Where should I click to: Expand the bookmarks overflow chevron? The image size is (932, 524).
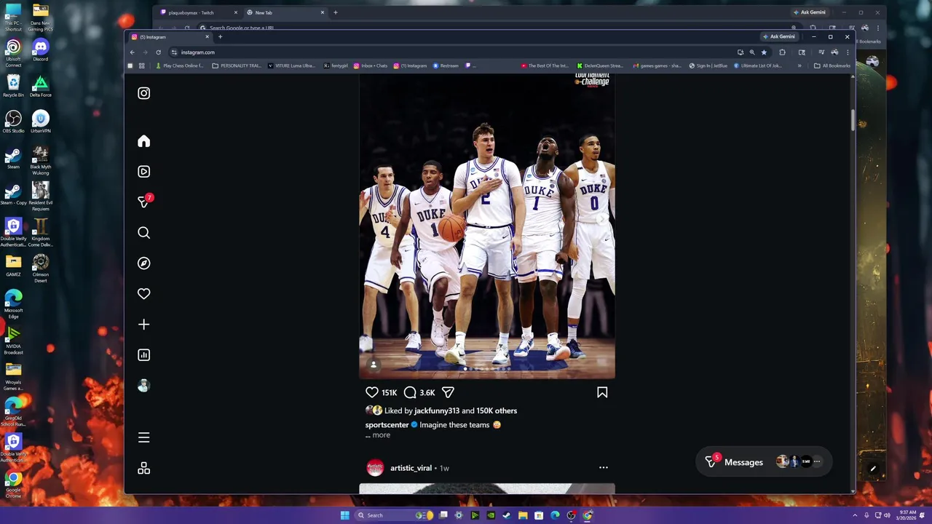coord(799,65)
